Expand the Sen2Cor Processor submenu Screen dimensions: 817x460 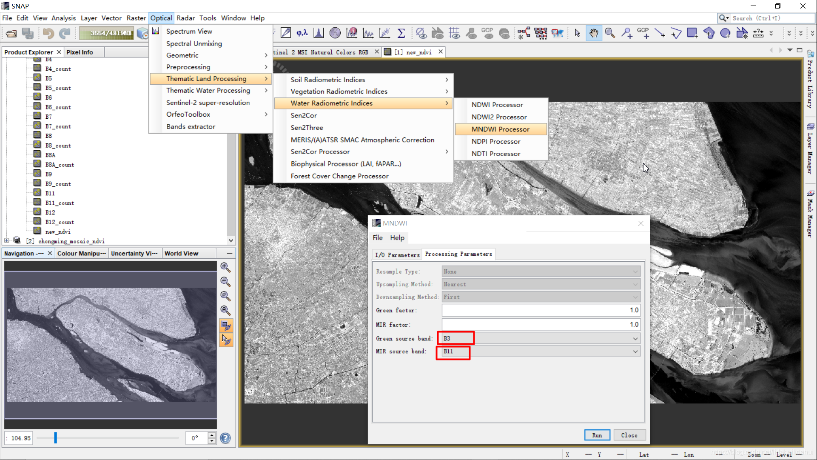(x=363, y=152)
